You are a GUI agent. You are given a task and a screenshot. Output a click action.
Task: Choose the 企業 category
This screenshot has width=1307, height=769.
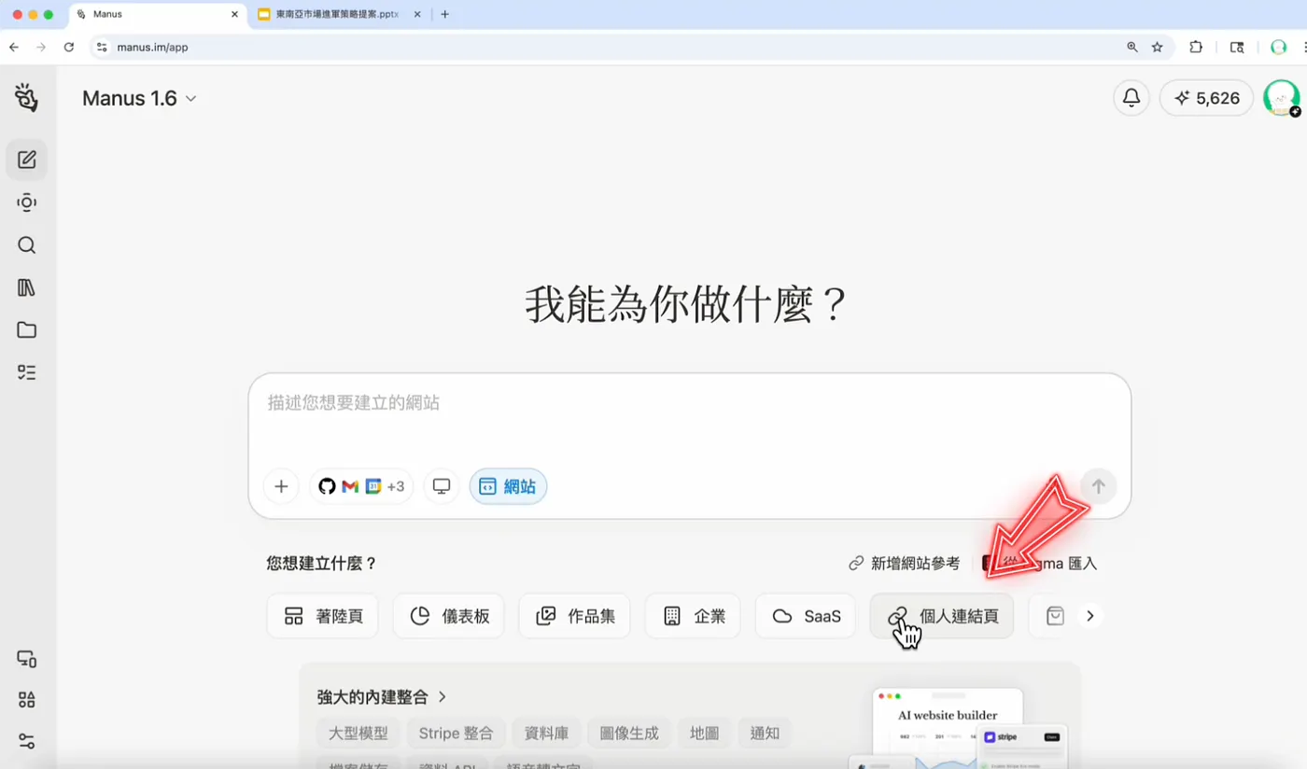[x=693, y=616]
